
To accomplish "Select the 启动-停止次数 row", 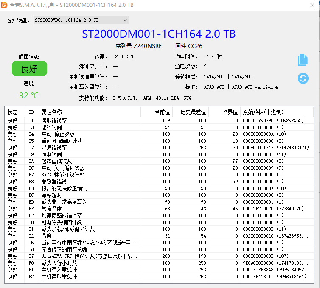I will [x=159, y=134].
